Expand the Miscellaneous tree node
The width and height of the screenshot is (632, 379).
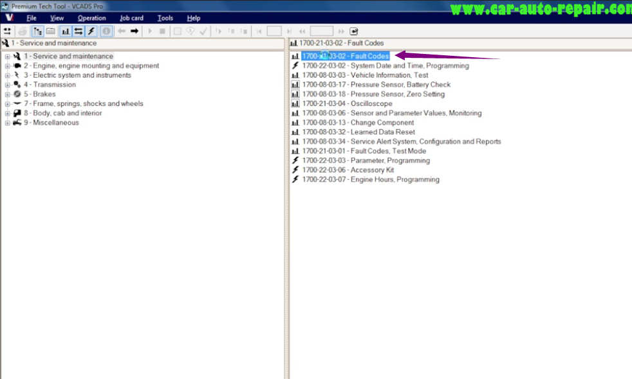pos(7,123)
